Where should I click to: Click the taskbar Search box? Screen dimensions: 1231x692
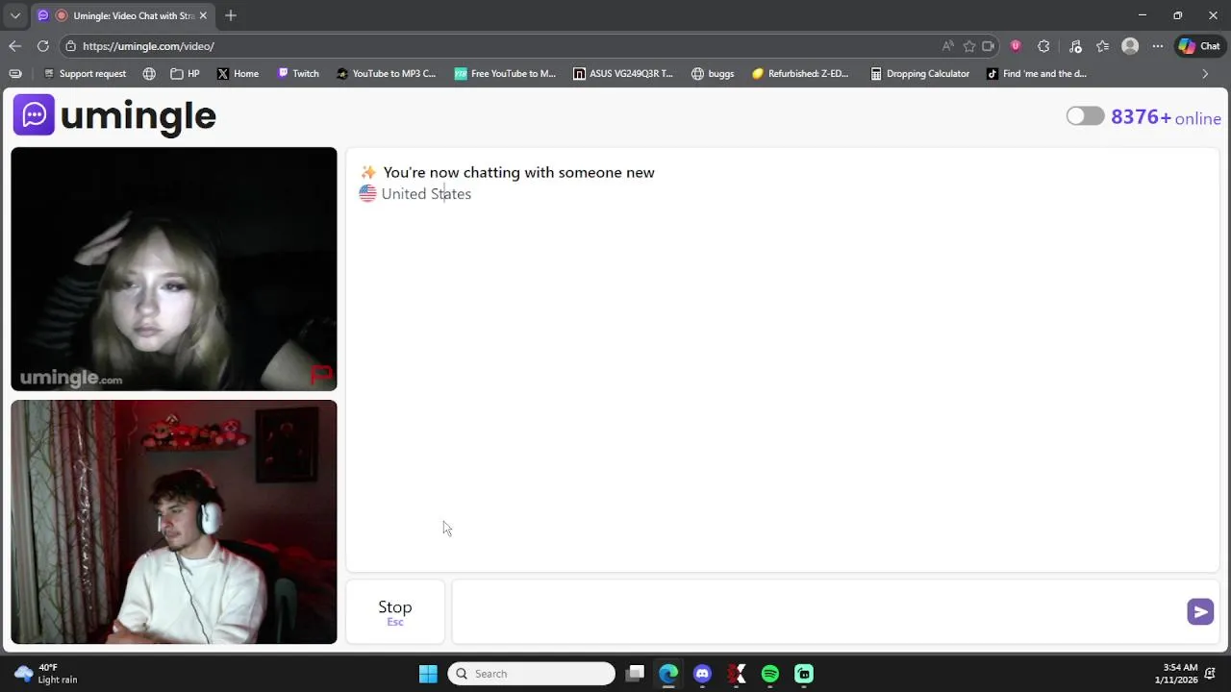(x=531, y=674)
